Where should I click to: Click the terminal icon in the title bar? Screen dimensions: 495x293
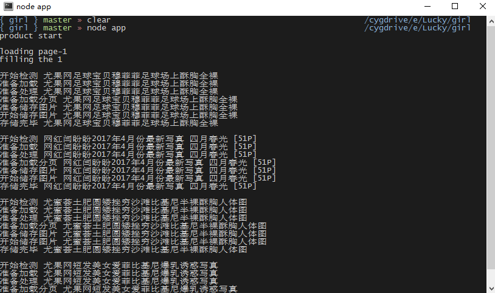pyautogui.click(x=8, y=6)
